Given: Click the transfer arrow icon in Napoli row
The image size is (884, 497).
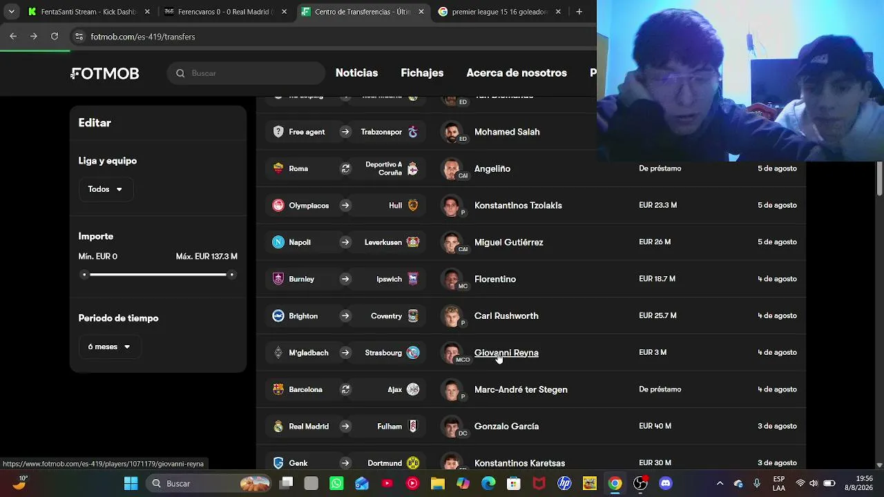Looking at the screenshot, I should pyautogui.click(x=345, y=242).
